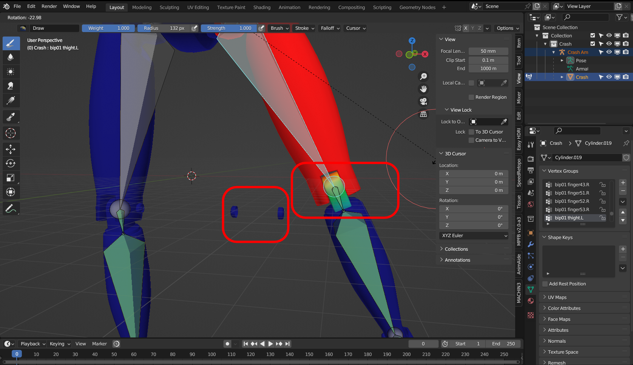Click the Focal Length value field
This screenshot has width=633, height=365.
(x=488, y=51)
